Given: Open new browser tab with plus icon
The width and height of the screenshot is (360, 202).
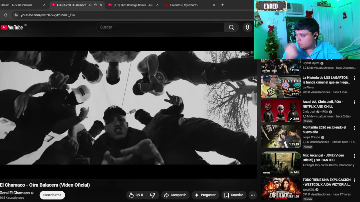Looking at the screenshot, I should (x=222, y=5).
